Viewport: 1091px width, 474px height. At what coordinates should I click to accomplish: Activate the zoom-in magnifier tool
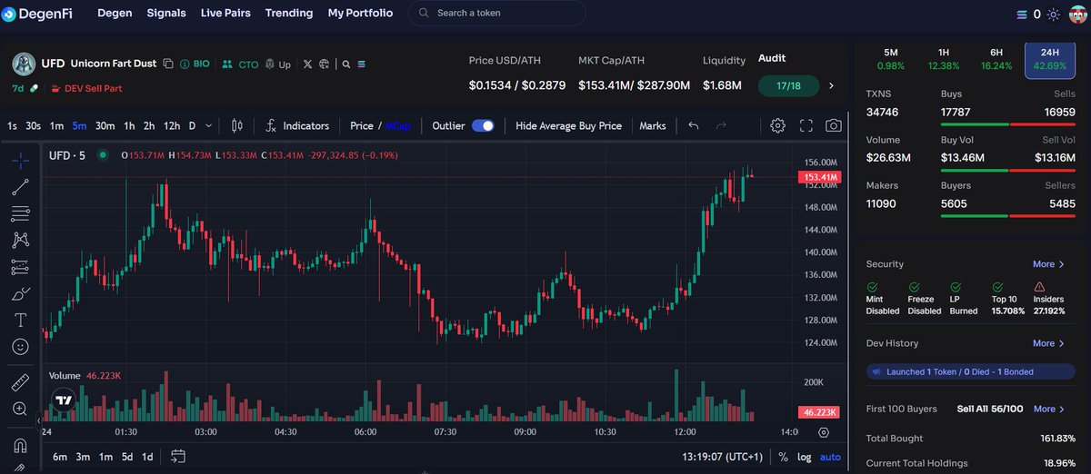(20, 409)
